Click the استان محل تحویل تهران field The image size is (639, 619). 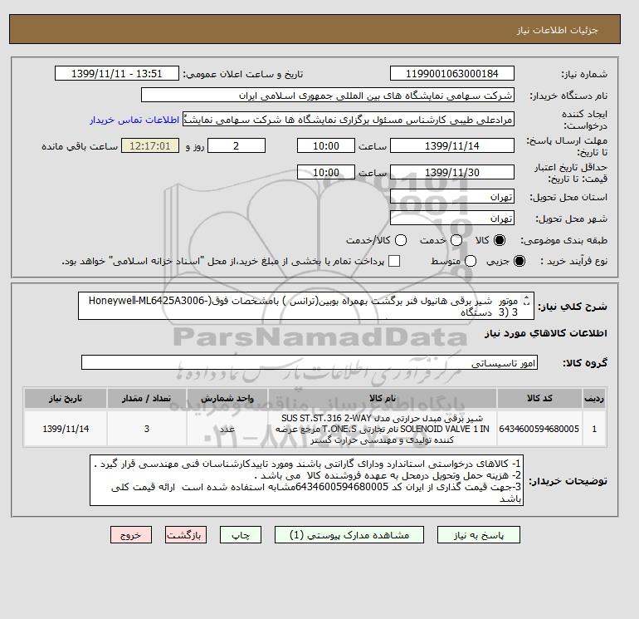pyautogui.click(x=452, y=197)
